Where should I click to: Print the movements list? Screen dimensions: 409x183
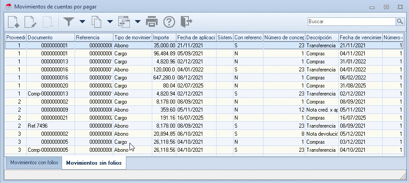pyautogui.click(x=152, y=21)
